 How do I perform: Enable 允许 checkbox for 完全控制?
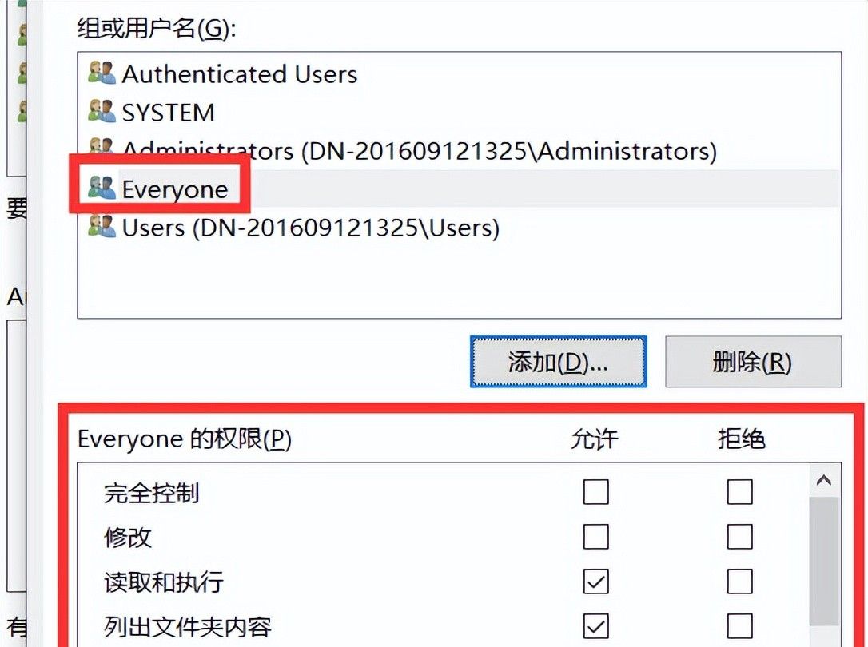coord(596,493)
